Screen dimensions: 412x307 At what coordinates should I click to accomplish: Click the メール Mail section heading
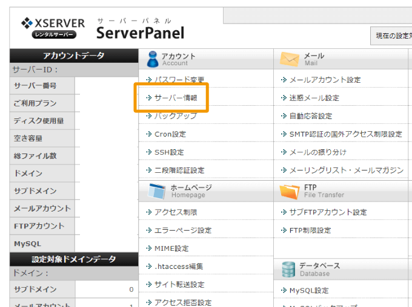click(x=314, y=59)
